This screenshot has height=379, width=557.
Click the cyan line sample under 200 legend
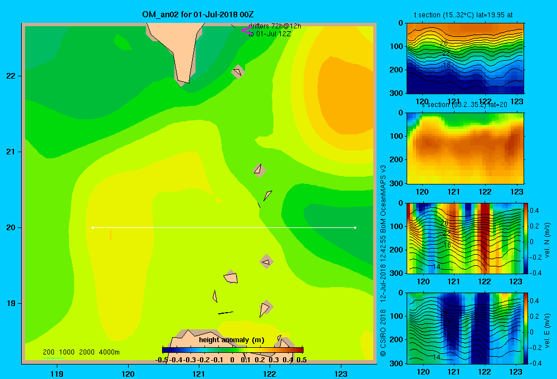(x=53, y=358)
